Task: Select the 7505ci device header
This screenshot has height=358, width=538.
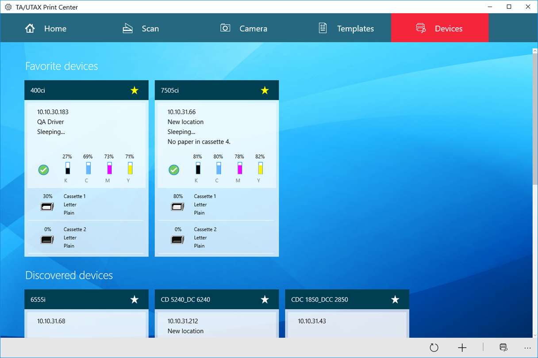Action: [x=217, y=90]
